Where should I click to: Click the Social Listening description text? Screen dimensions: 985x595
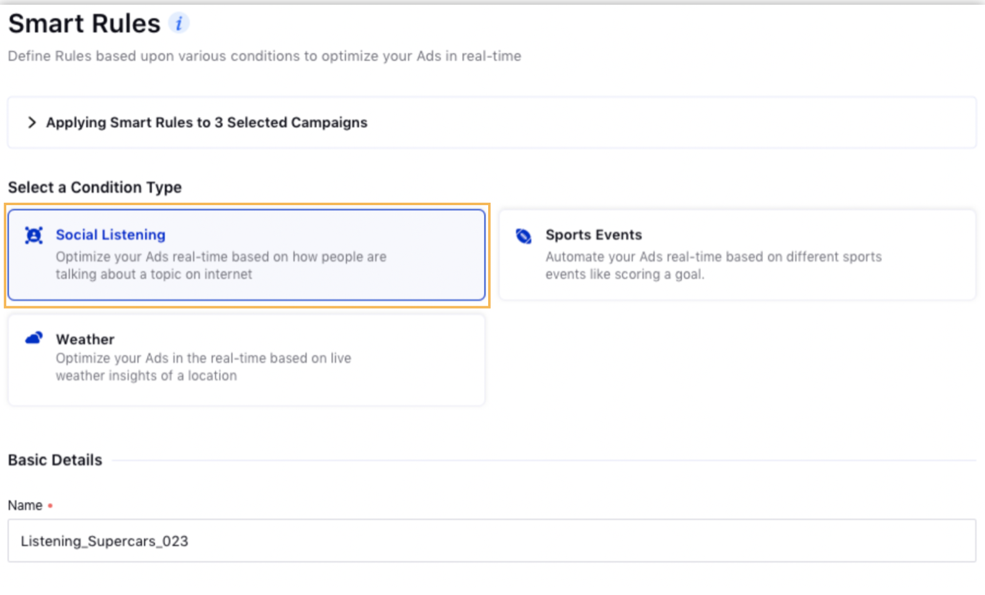pyautogui.click(x=221, y=265)
